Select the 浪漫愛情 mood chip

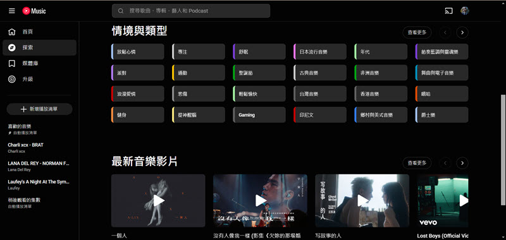click(137, 94)
